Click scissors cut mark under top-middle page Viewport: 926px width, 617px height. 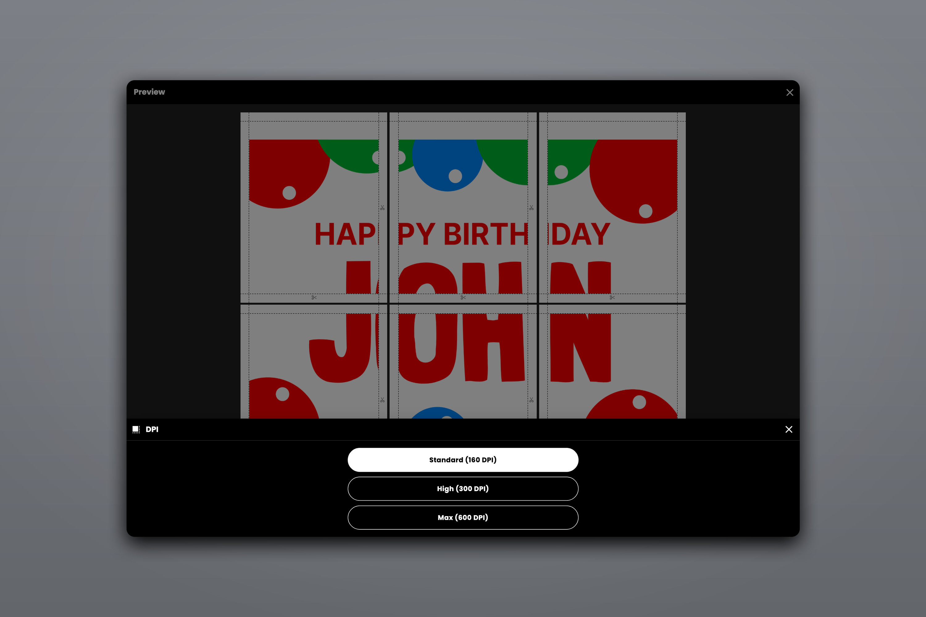click(463, 297)
